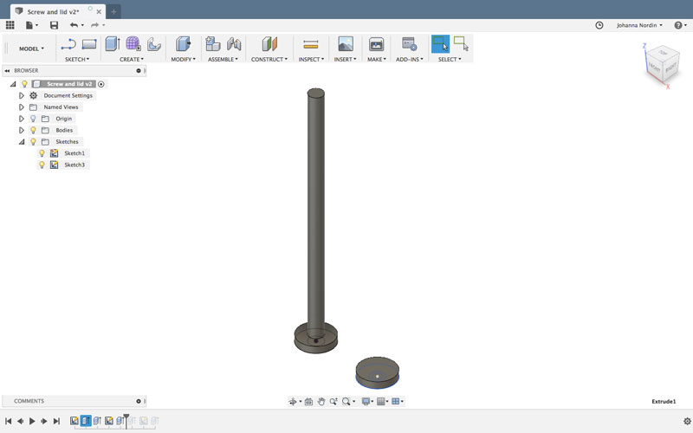Open the CREATE menu
Image resolution: width=693 pixels, height=433 pixels.
pos(132,59)
